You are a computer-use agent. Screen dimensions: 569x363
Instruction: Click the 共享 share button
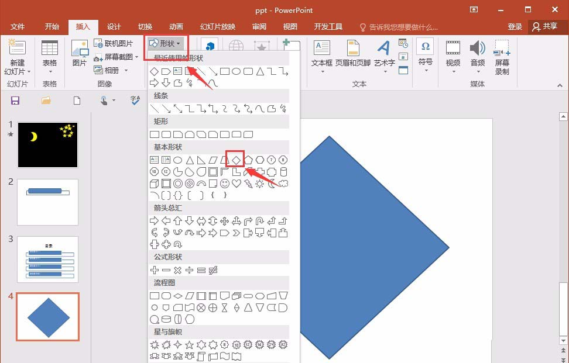tap(545, 27)
